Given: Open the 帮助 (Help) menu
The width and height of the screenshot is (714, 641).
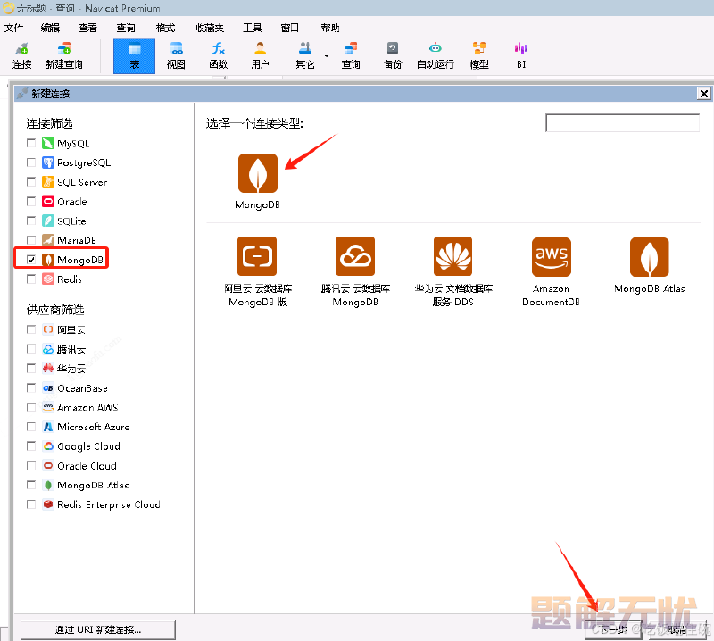Looking at the screenshot, I should click(x=329, y=28).
